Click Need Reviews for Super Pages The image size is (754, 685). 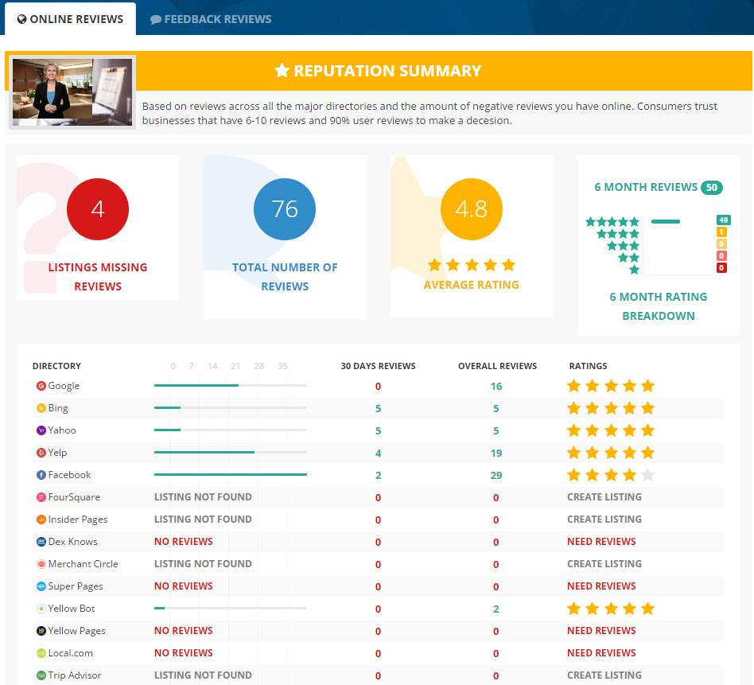point(601,586)
